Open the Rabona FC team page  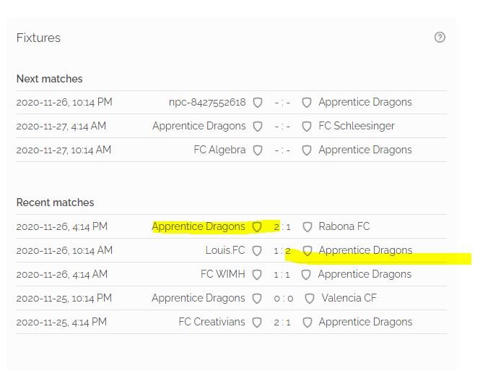click(x=344, y=226)
